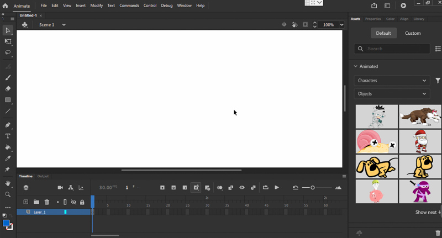Open the stage zoom percentage dropdown
This screenshot has width=442, height=238.
click(x=342, y=25)
